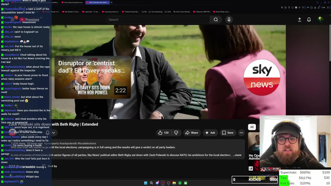Open the emoji picker toolbar icon

coord(285,7)
